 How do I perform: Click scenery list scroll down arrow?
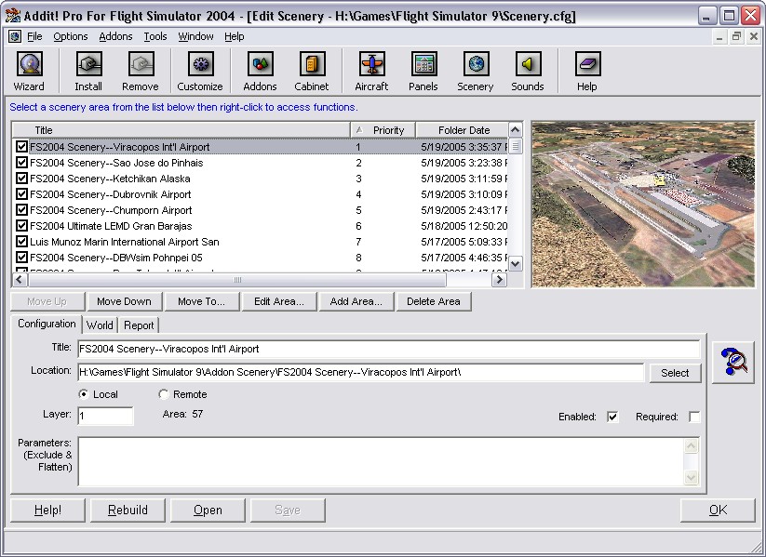point(515,264)
